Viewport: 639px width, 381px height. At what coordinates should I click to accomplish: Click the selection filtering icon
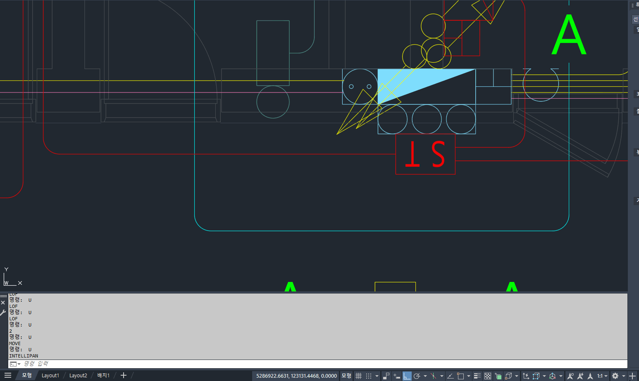(536, 376)
